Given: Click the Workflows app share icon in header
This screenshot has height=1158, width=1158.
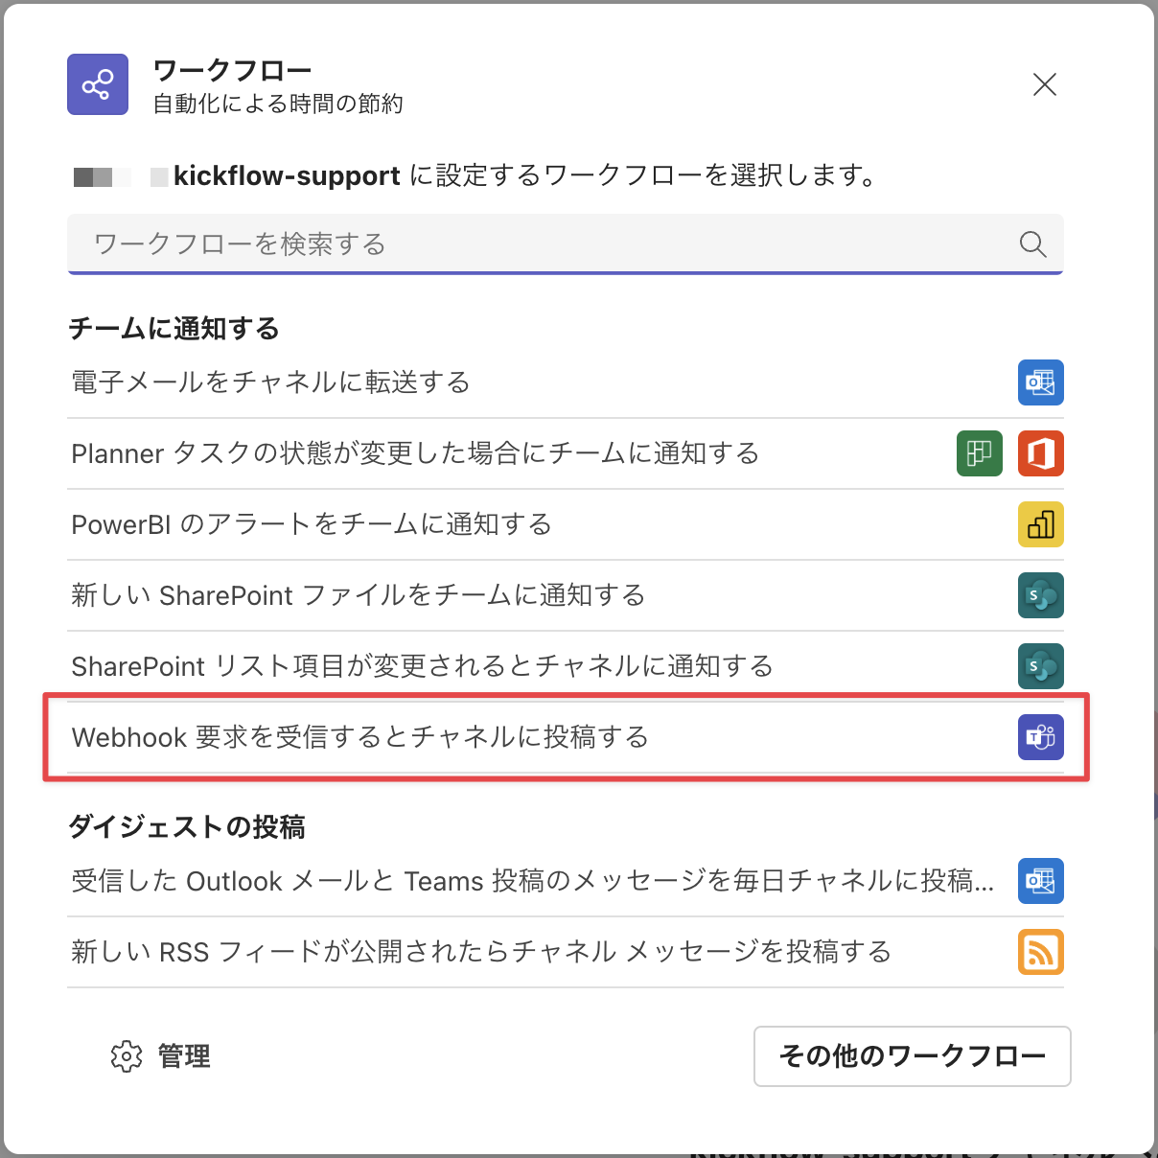Looking at the screenshot, I should pyautogui.click(x=98, y=84).
